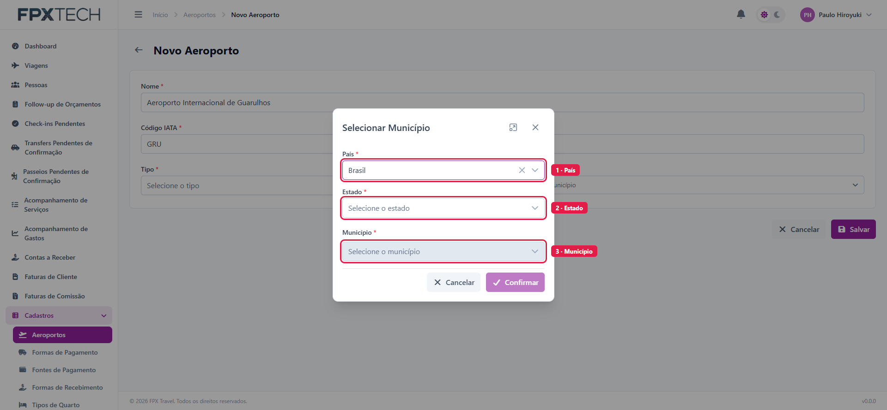Viewport: 887px width, 410px height.
Task: Click the Passeios hiking icon
Action: click(x=14, y=176)
